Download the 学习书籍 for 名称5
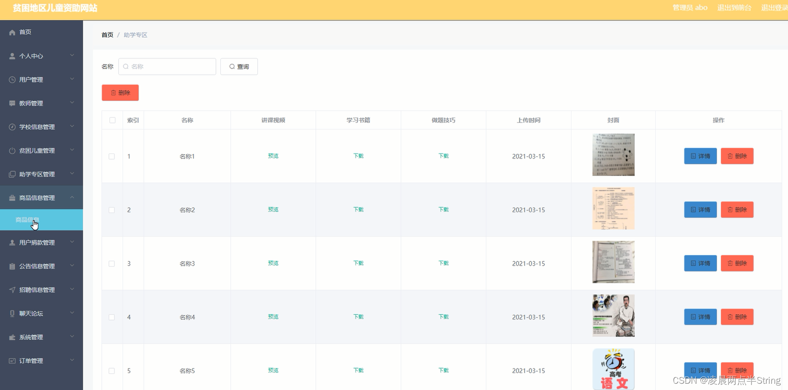Image resolution: width=788 pixels, height=390 pixels. 358,371
